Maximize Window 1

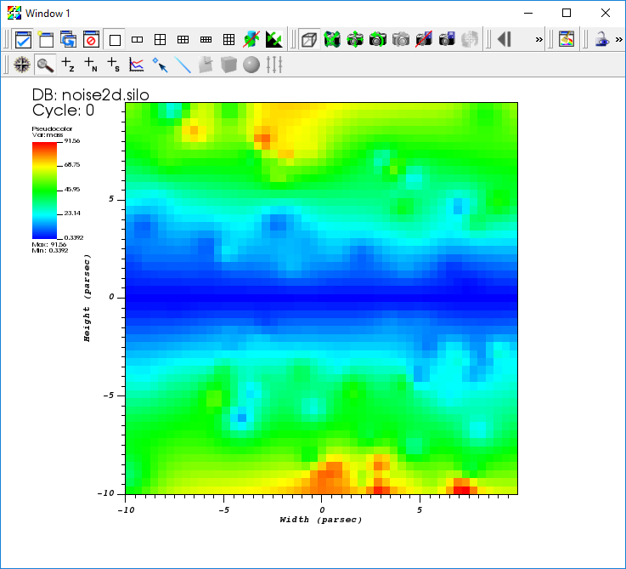566,13
